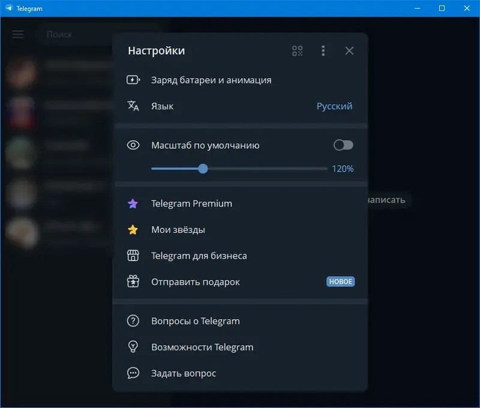
Task: Open Заряд батареи и анимация settings
Action: pos(240,80)
